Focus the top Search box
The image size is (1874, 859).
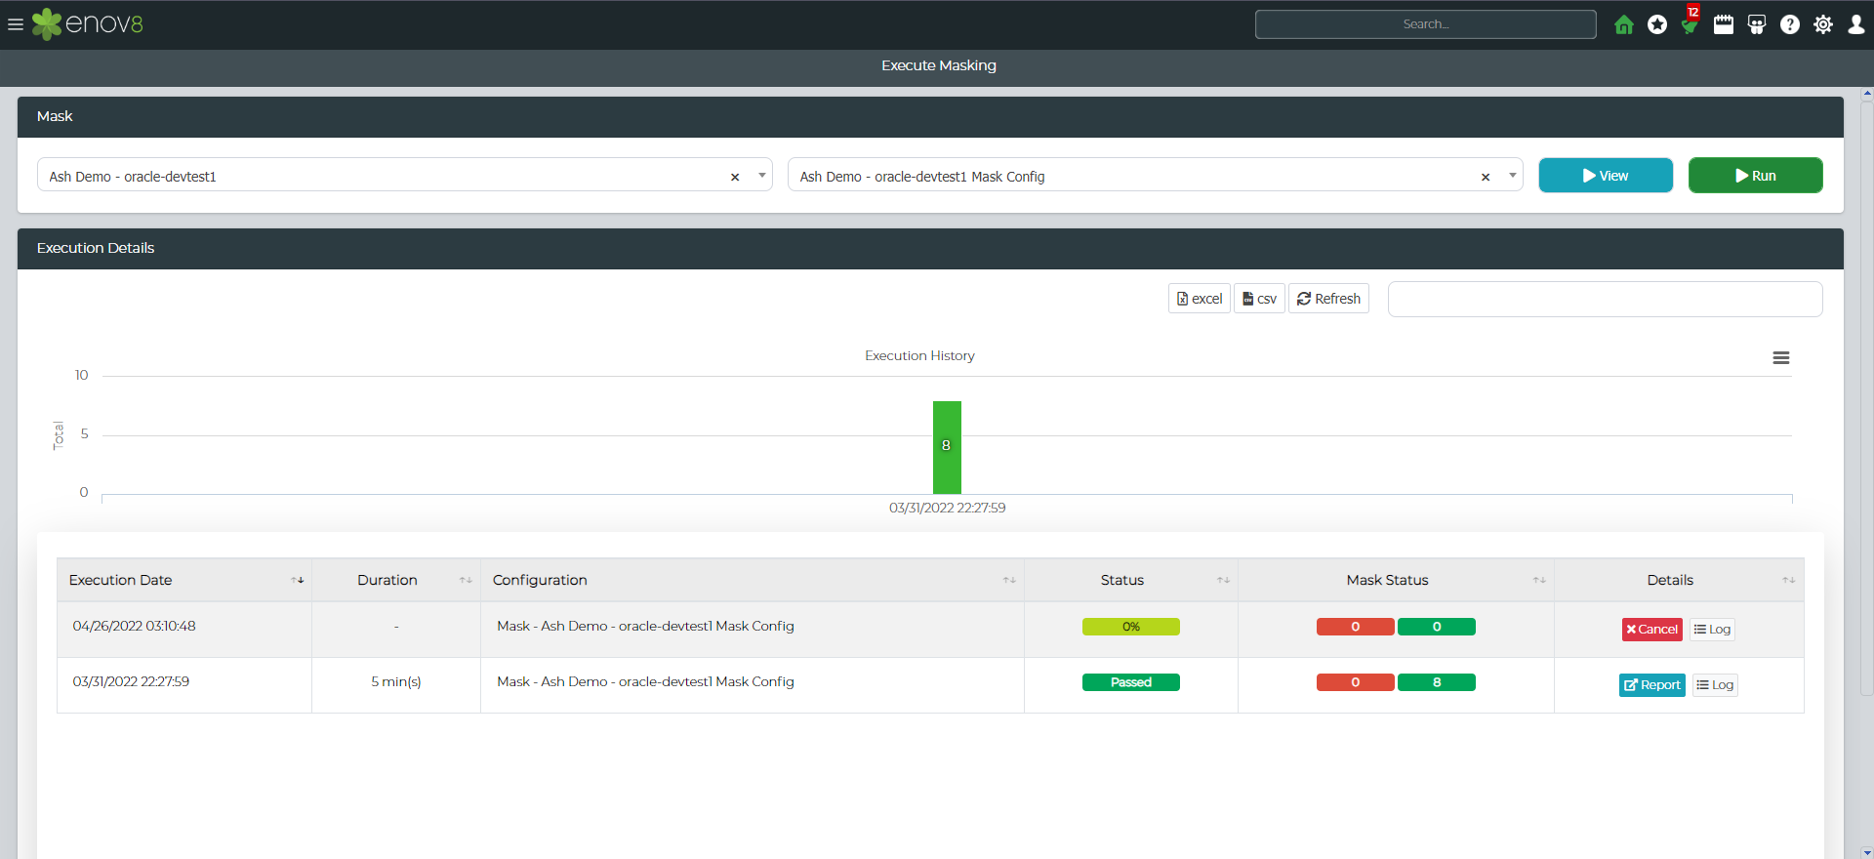pos(1426,24)
